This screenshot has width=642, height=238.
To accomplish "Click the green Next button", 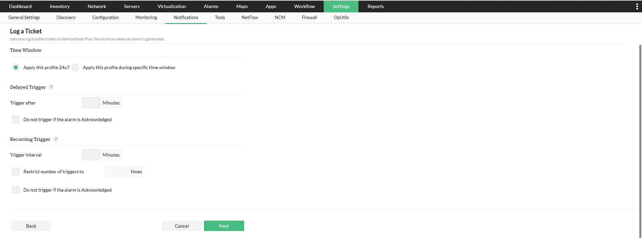I will pyautogui.click(x=224, y=226).
